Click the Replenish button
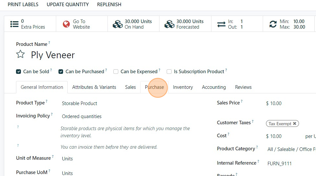Screen dimensions: 316x176 pyautogui.click(x=109, y=5)
